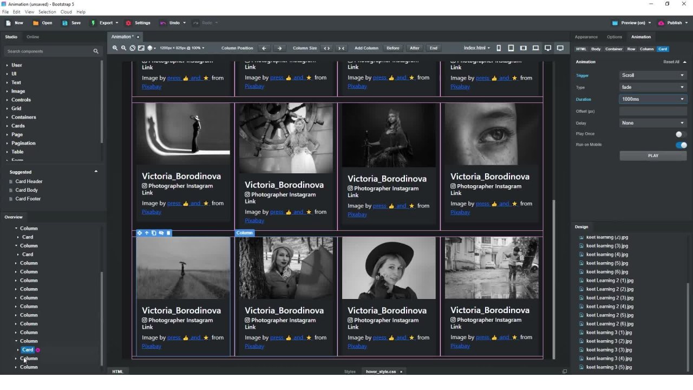
Task: Click the expand column size icon
Action: 326,48
